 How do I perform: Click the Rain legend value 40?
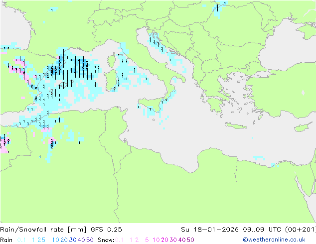pos(81,240)
